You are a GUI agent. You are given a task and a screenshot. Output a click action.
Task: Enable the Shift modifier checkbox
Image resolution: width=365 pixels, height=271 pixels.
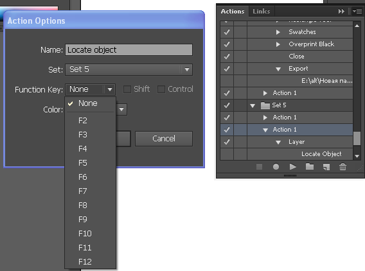coord(127,89)
